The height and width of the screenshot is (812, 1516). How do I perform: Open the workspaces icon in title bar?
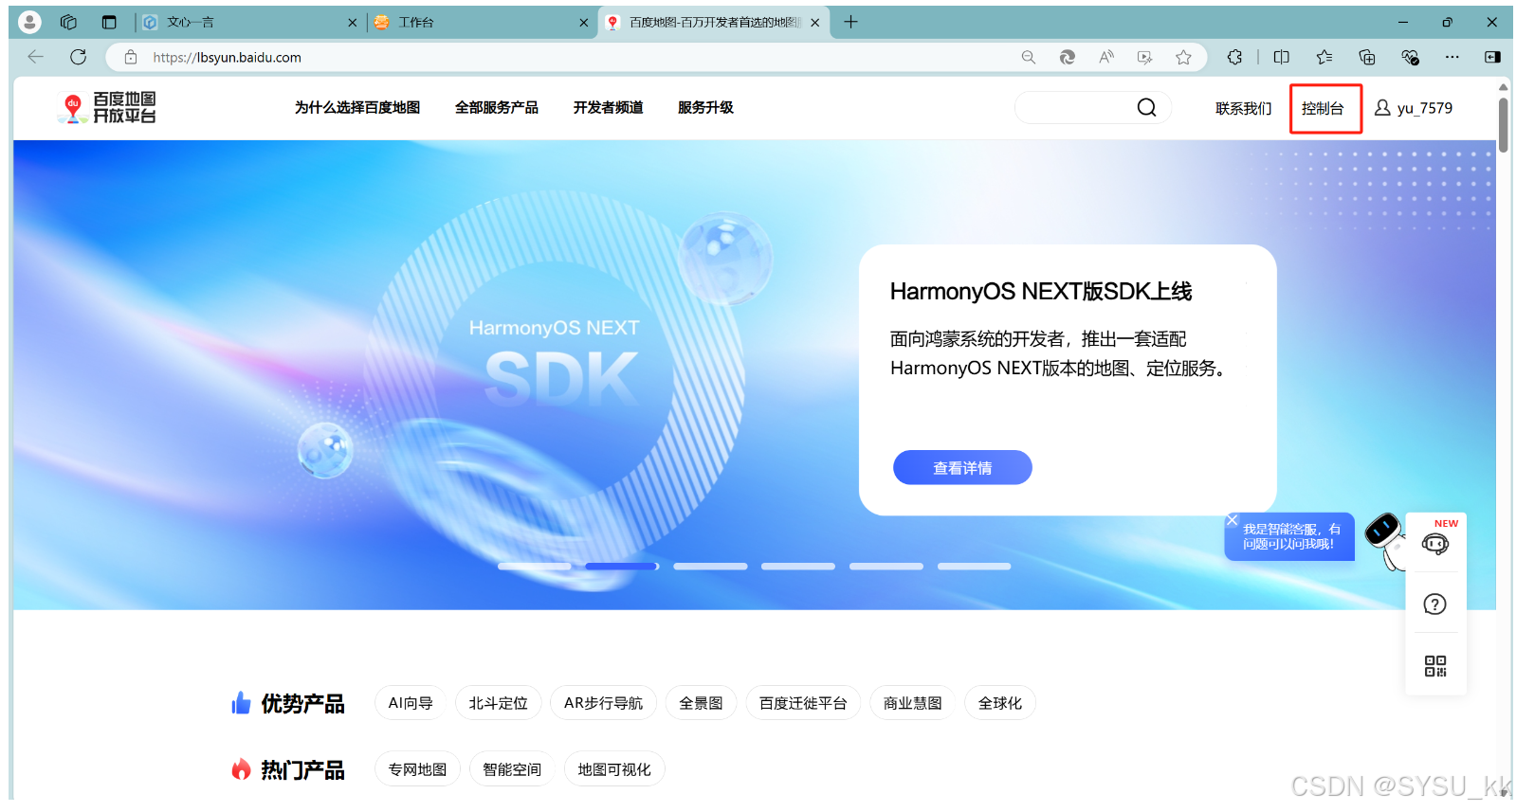click(x=68, y=22)
